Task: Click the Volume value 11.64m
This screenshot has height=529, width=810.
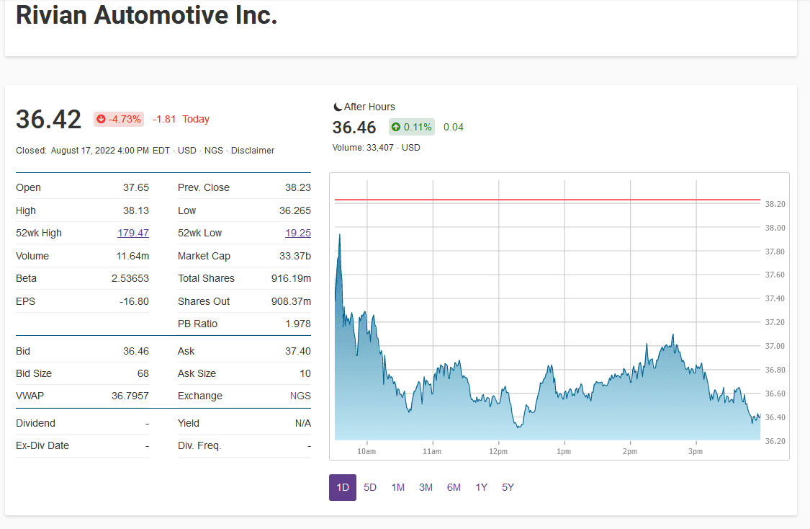Action: [132, 256]
